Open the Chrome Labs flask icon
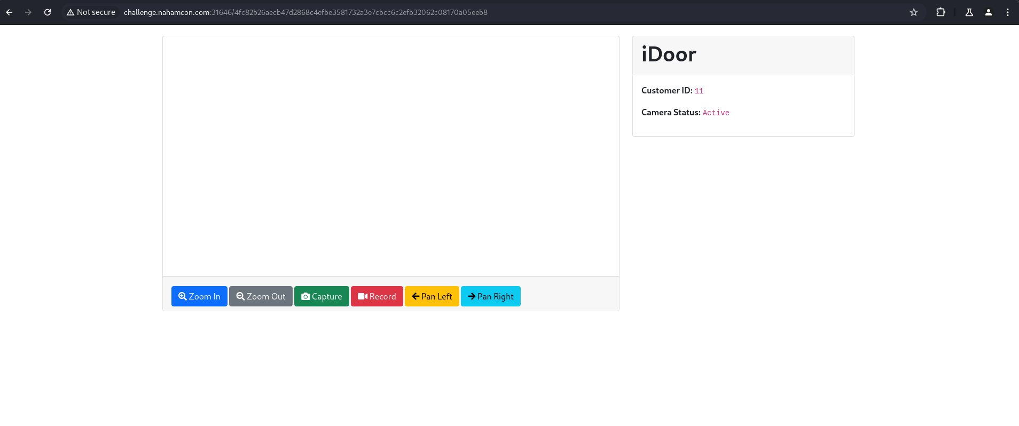 click(969, 12)
